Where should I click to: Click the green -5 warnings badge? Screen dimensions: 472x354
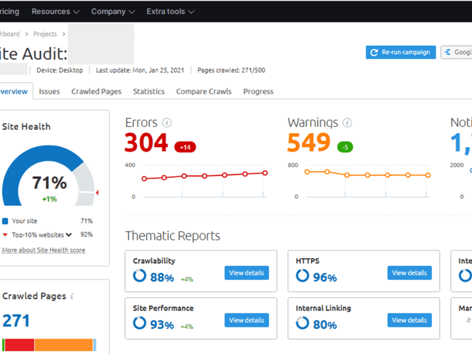pyautogui.click(x=345, y=147)
